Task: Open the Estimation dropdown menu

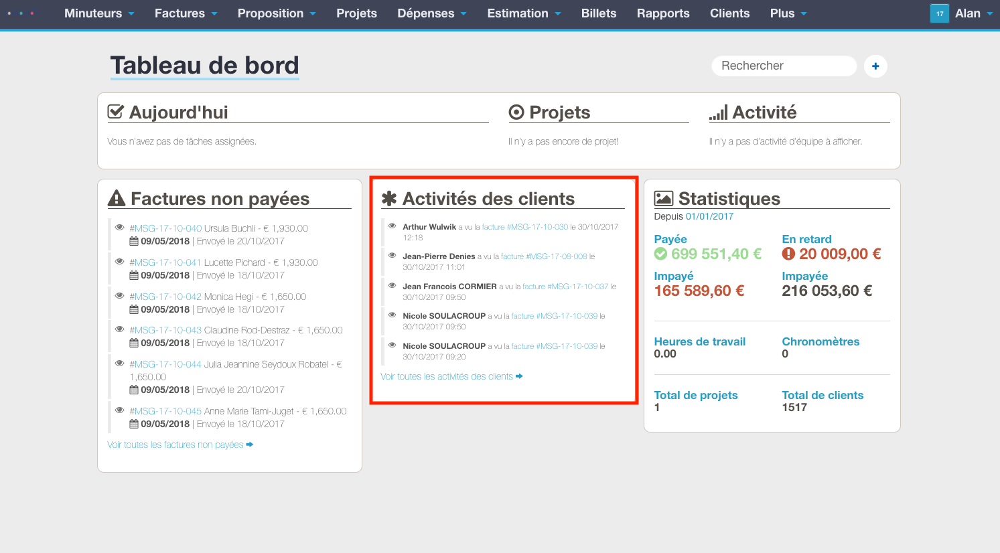Action: (524, 13)
